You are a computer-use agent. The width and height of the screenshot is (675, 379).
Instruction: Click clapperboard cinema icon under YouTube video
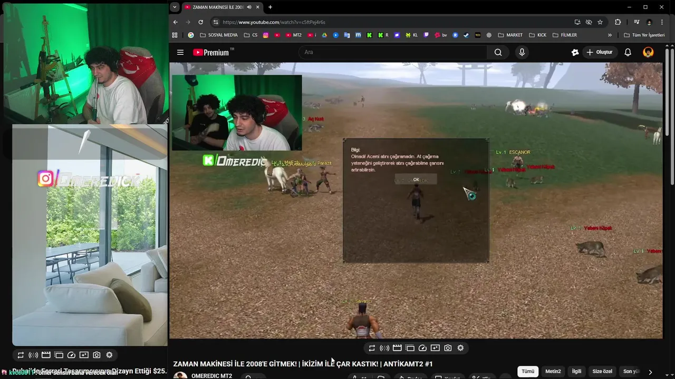(x=397, y=348)
